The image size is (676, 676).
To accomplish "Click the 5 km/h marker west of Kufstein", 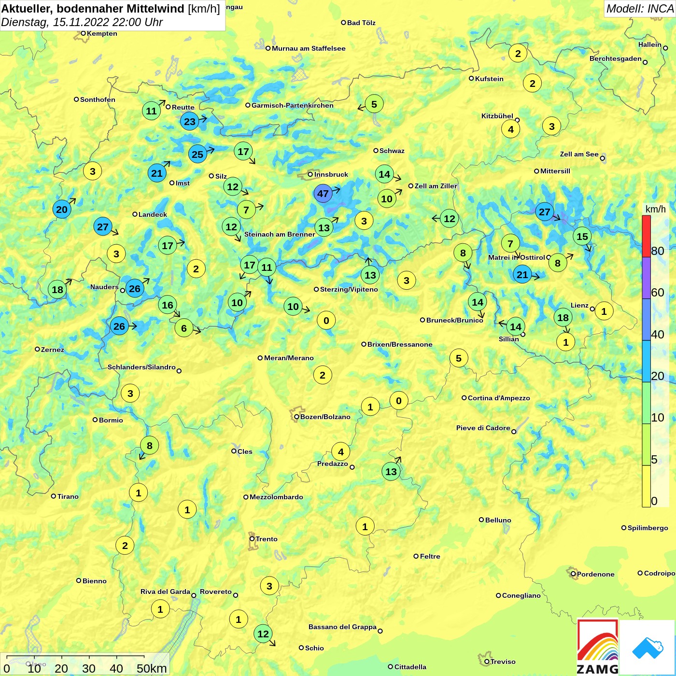I will pos(374,104).
